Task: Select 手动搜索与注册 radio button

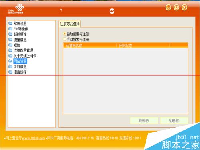Action: pyautogui.click(x=64, y=39)
